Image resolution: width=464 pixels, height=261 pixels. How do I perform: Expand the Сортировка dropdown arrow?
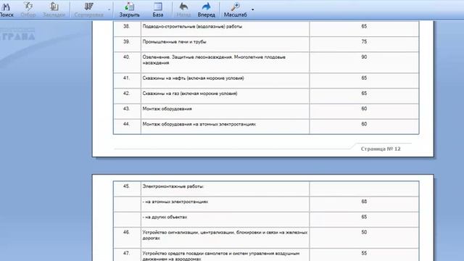tap(109, 9)
